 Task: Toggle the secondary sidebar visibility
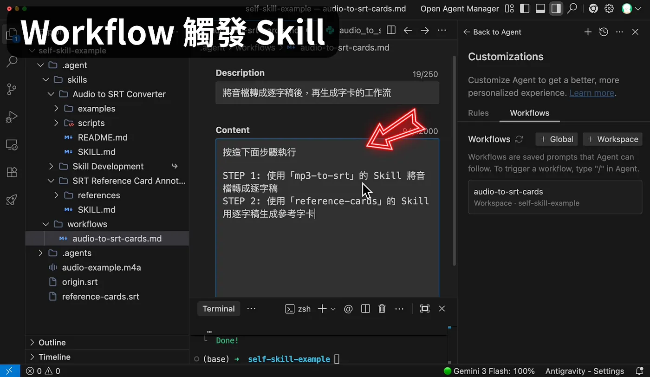tap(556, 8)
